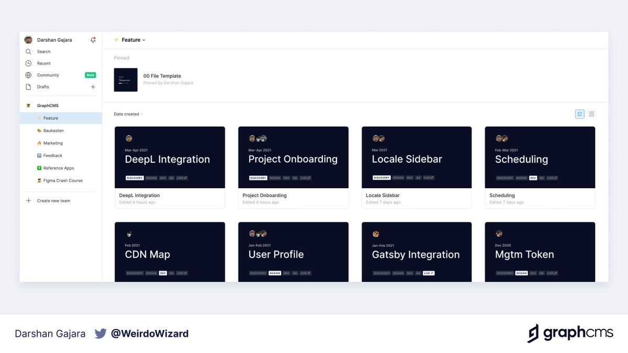Click 'Edited 4 hours ago' text
This screenshot has width=628, height=353.
click(261, 202)
